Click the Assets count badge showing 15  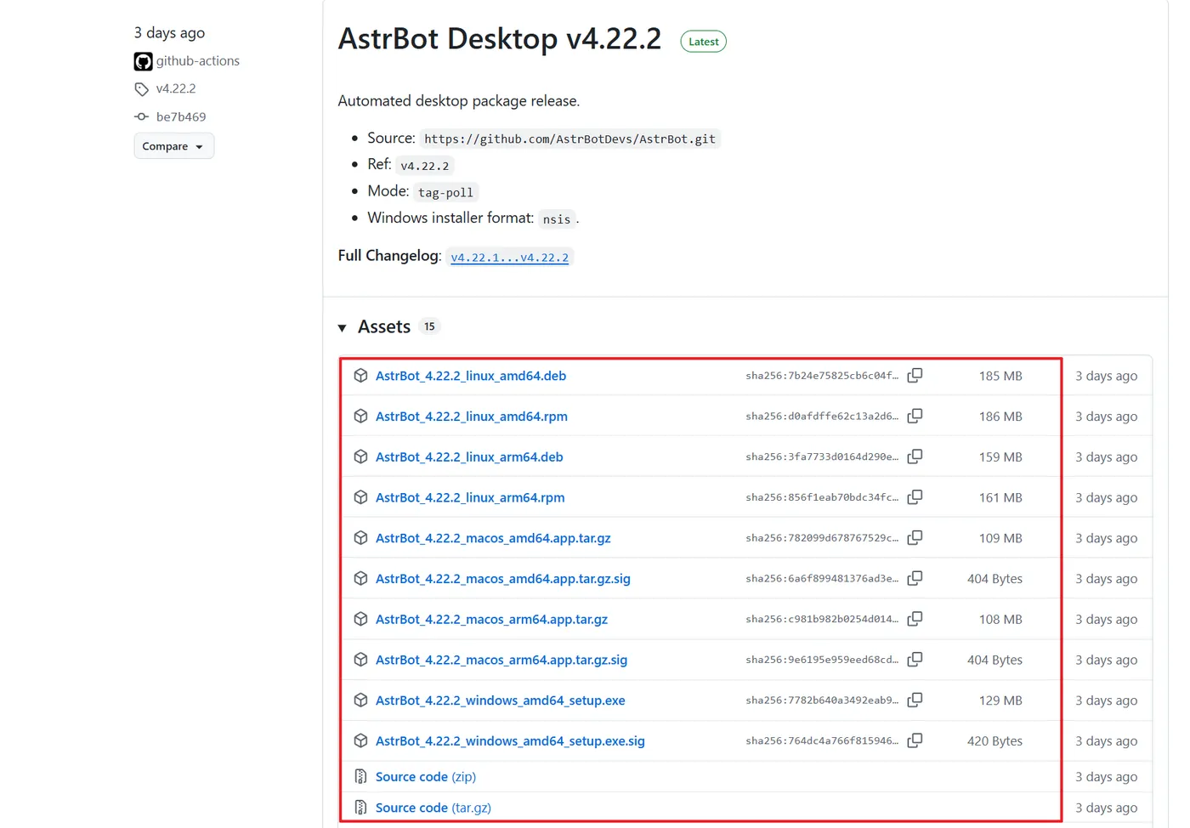(429, 326)
